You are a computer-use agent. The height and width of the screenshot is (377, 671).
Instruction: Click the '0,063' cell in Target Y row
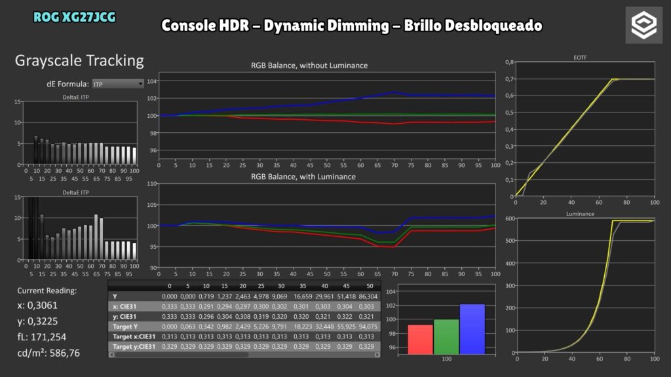(188, 327)
